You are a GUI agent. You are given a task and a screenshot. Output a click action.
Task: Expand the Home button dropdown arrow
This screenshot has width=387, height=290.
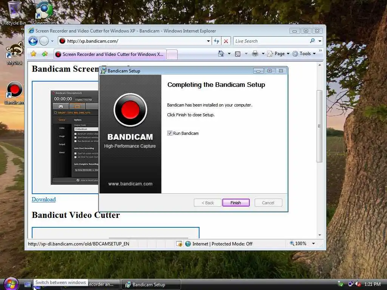coord(229,54)
